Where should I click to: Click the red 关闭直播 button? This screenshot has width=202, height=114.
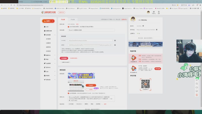click(64, 58)
